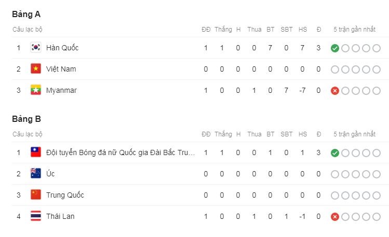Open the Trung Quốc team link

point(65,195)
